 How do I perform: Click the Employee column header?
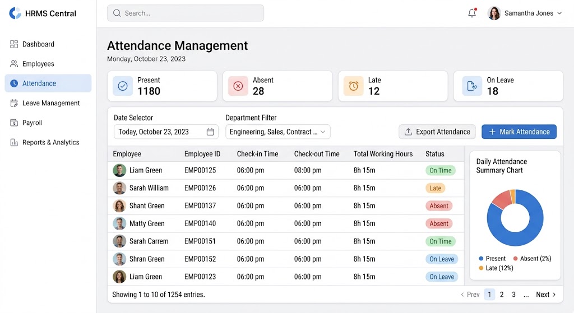(x=127, y=154)
